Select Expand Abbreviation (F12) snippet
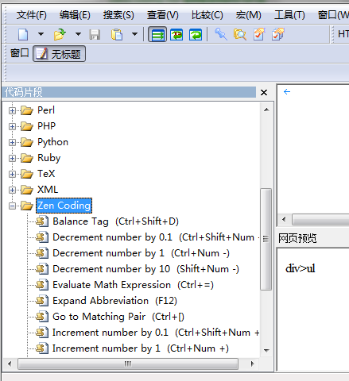 (114, 301)
